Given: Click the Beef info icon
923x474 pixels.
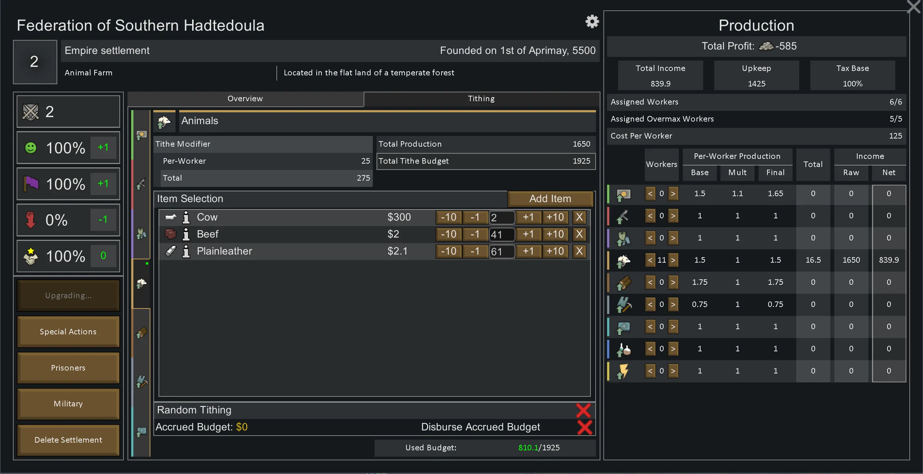Looking at the screenshot, I should 186,234.
